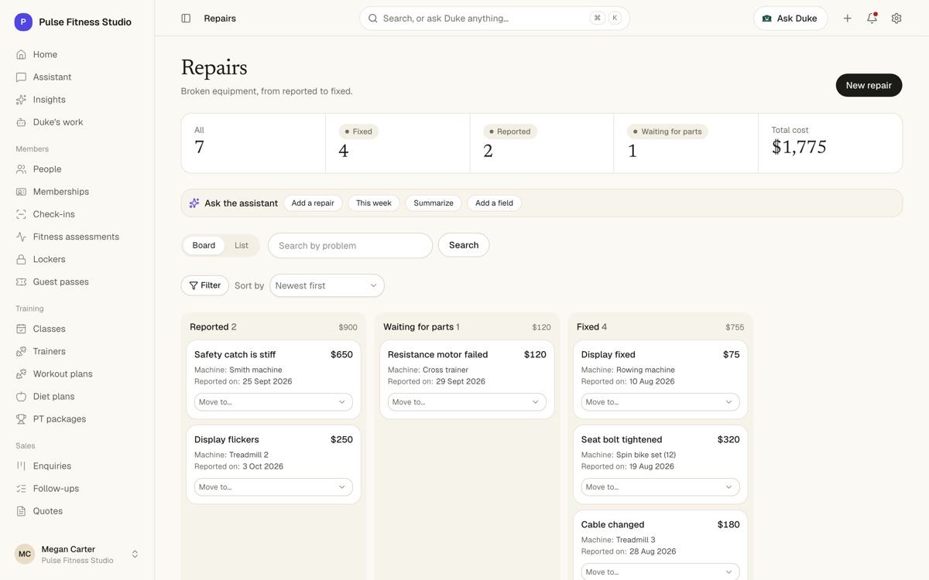Click the Search button
929x580 pixels.
tap(464, 245)
